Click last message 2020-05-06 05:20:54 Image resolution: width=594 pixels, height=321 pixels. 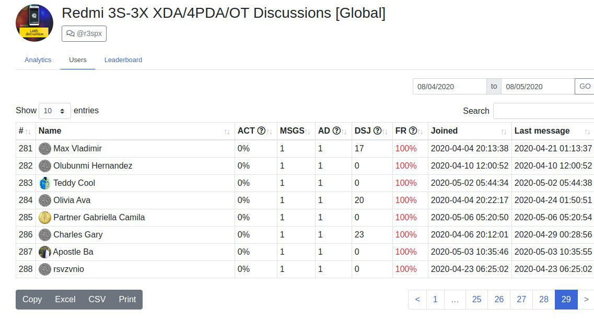553,217
